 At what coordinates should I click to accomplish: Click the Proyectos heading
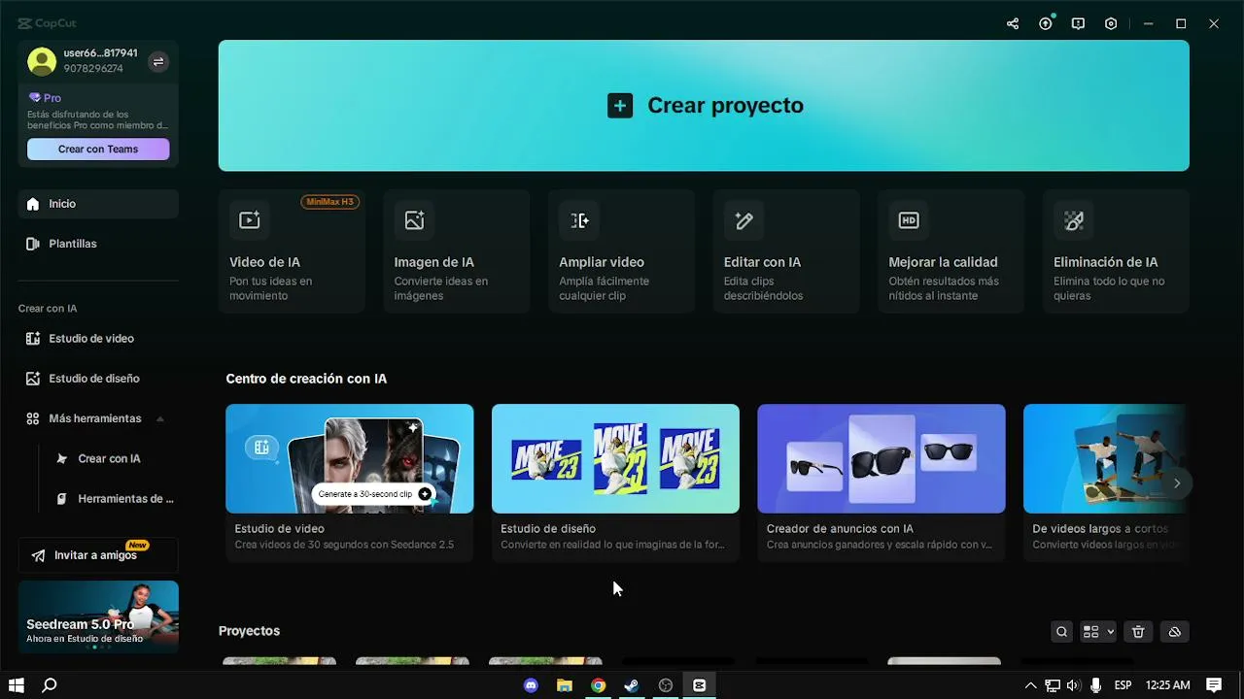[249, 631]
